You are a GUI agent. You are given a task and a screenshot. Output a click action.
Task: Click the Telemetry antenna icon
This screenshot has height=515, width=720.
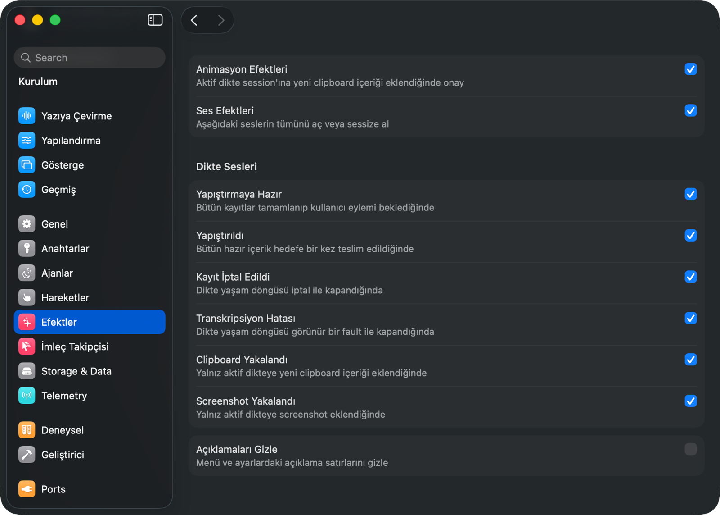[x=27, y=396]
